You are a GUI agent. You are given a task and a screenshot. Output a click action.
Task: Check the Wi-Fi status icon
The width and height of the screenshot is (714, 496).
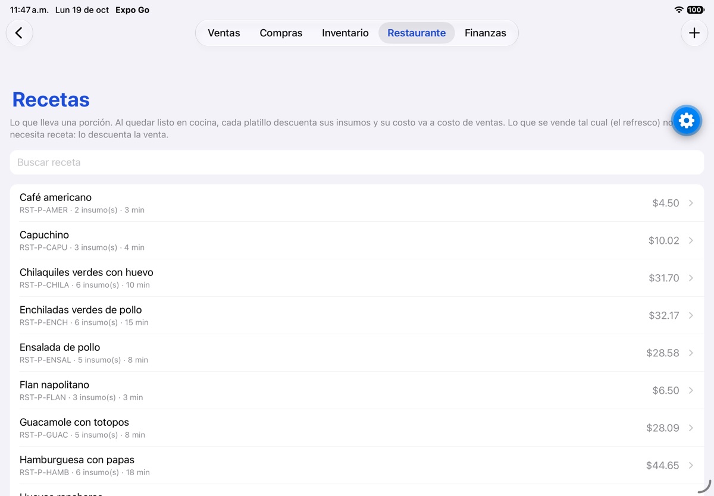click(x=679, y=10)
